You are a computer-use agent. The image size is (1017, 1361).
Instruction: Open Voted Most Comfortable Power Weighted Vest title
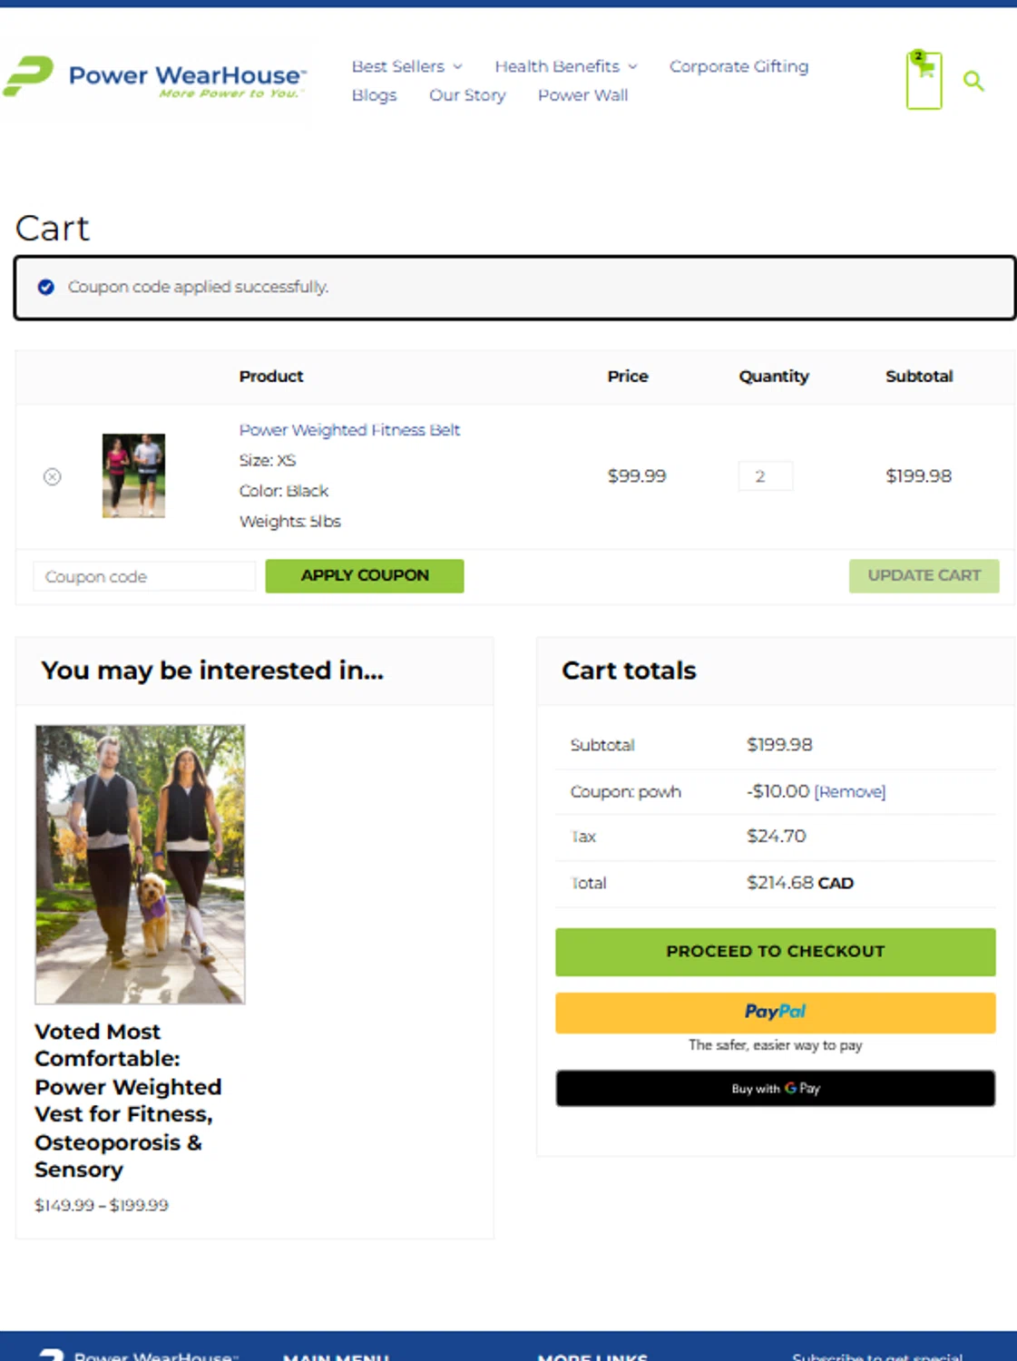pos(128,1101)
